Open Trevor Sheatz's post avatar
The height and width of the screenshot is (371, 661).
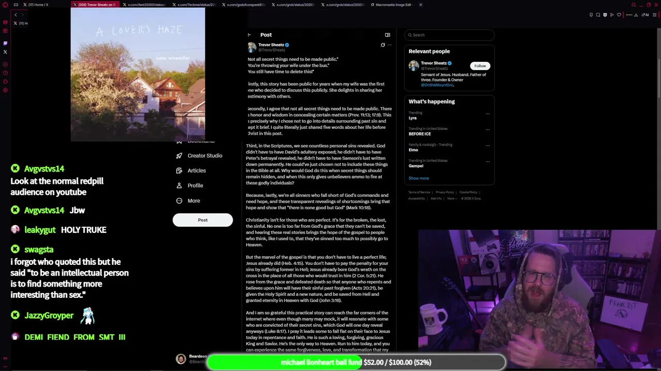tap(251, 47)
